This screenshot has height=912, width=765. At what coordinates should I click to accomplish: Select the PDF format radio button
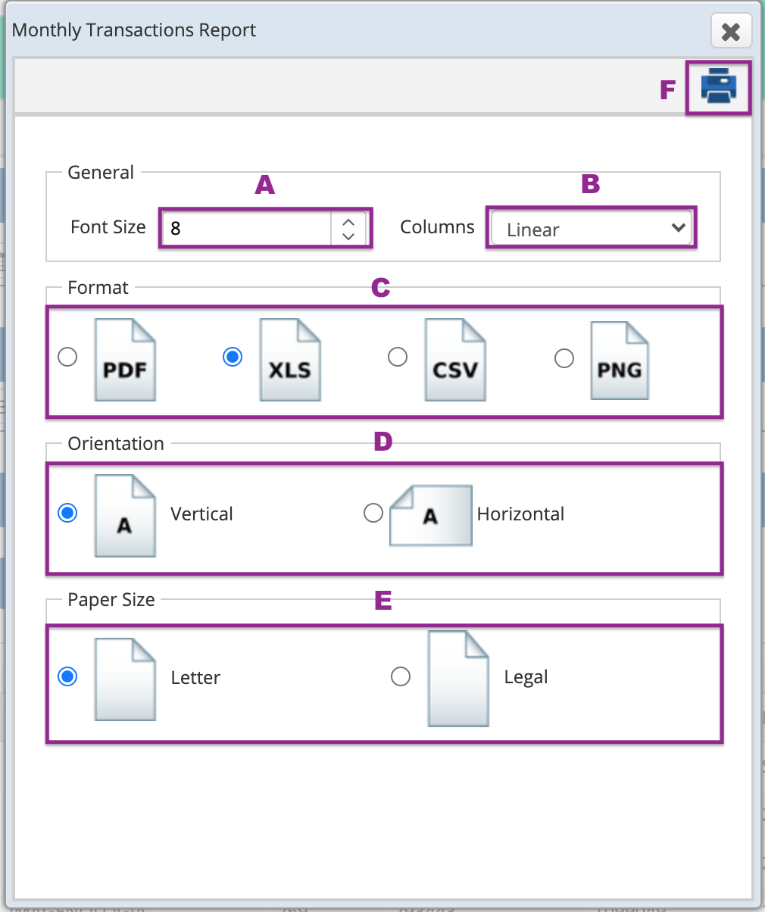(67, 356)
